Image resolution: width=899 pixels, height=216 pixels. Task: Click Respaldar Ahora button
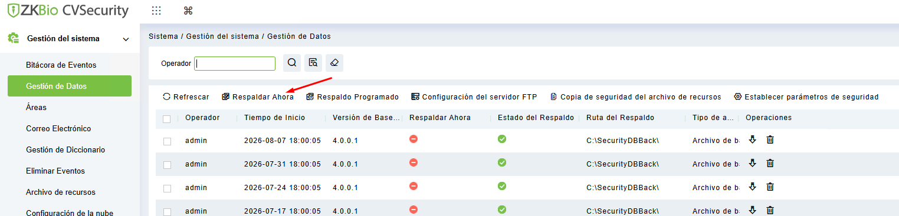(258, 97)
